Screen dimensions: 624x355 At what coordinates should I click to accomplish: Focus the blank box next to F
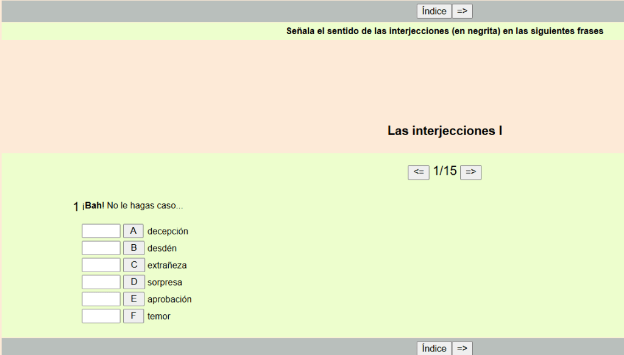pyautogui.click(x=101, y=317)
